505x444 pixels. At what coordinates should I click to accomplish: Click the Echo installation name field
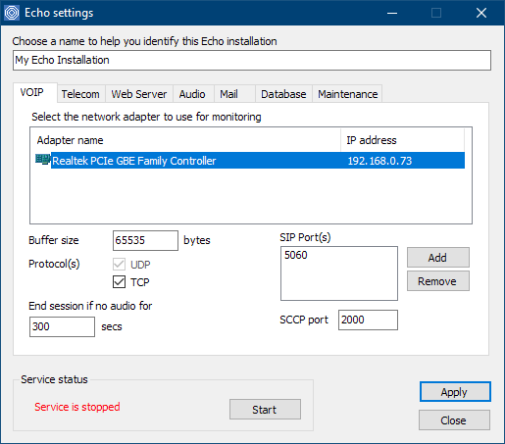point(252,60)
